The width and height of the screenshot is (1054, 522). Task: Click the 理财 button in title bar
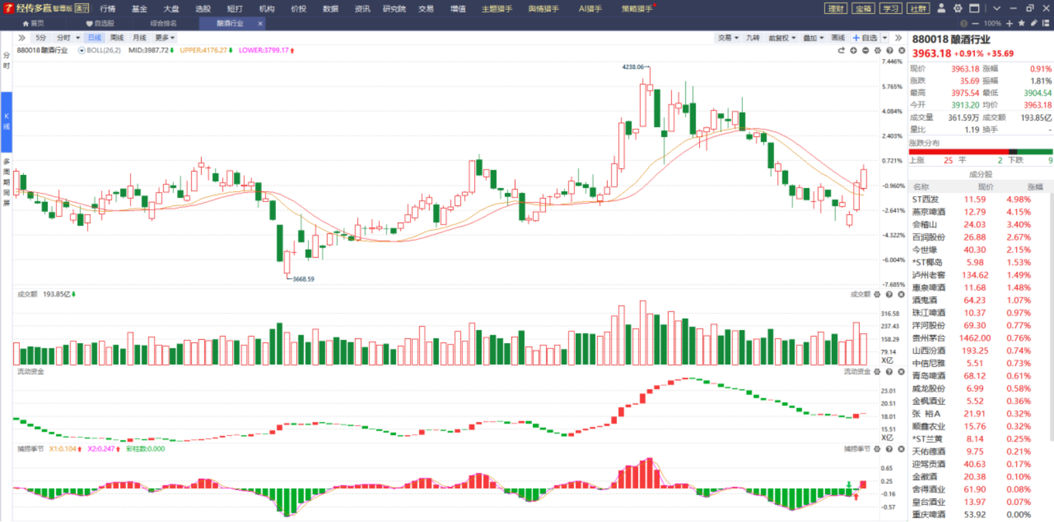[x=836, y=9]
